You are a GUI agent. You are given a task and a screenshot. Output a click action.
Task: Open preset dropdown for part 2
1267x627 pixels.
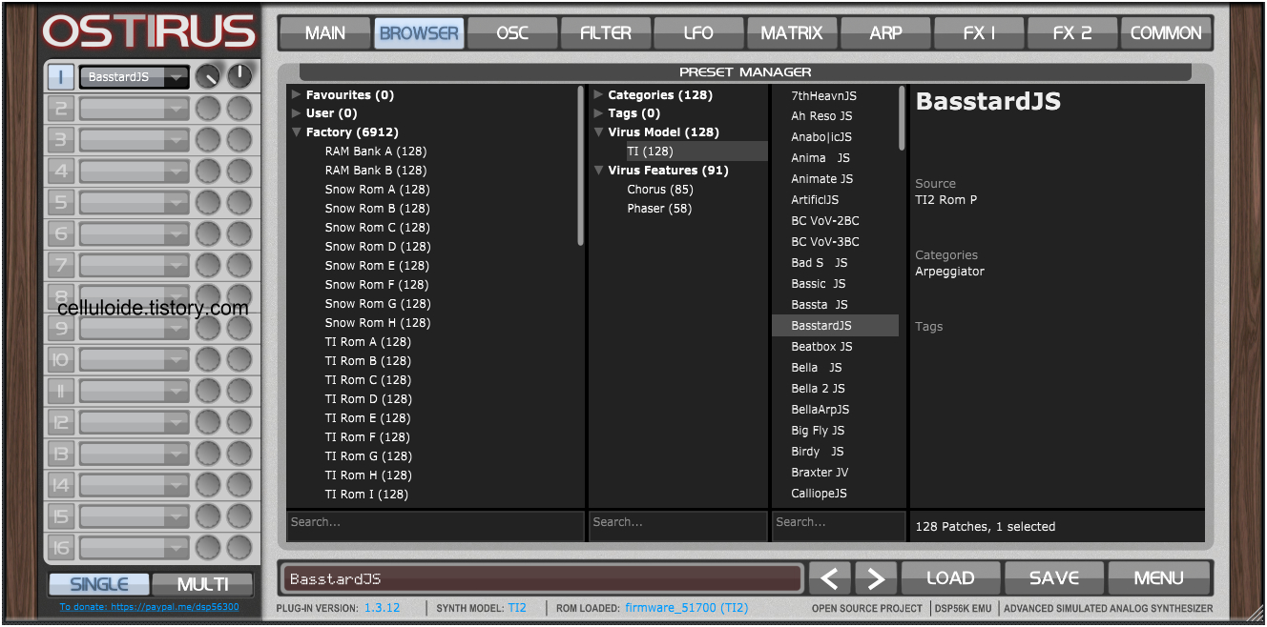(x=134, y=109)
